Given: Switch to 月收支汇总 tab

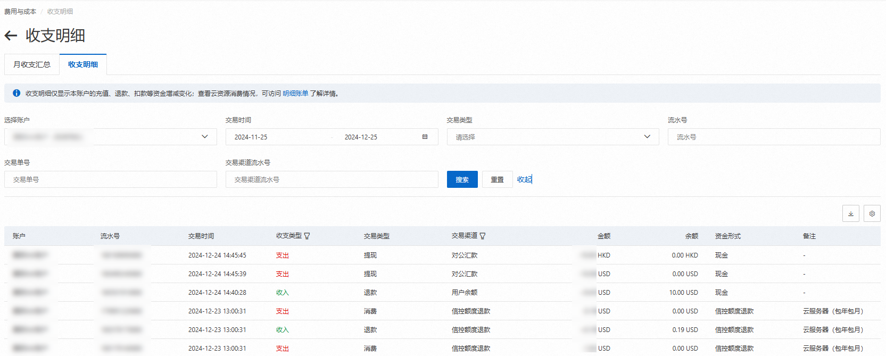Looking at the screenshot, I should click(32, 64).
